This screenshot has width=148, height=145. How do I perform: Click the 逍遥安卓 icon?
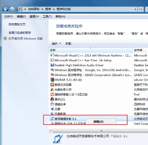52,104
